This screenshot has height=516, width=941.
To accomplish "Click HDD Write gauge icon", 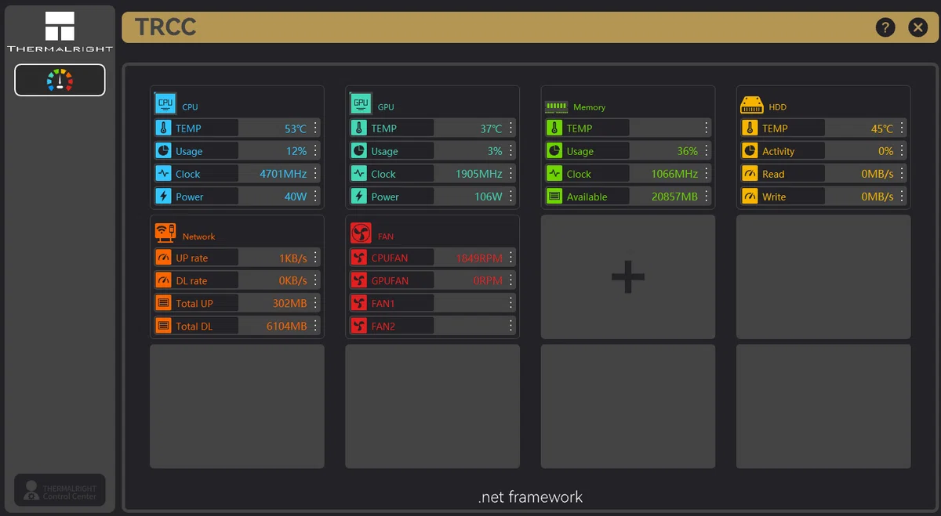I will point(750,196).
